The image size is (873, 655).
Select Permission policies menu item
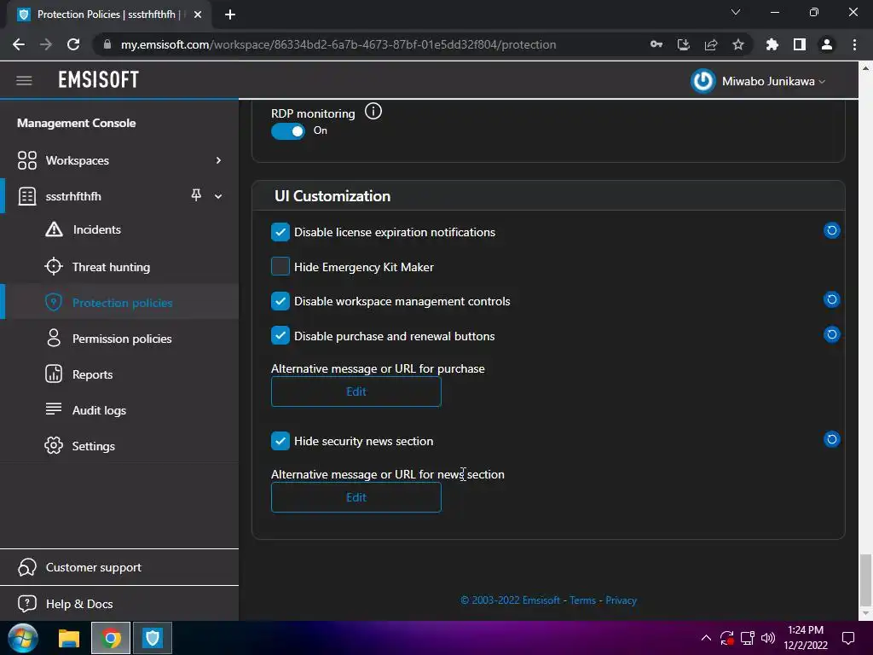coord(122,339)
